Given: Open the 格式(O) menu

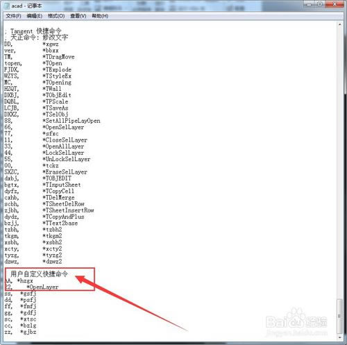Looking at the screenshot, I should coord(56,16).
